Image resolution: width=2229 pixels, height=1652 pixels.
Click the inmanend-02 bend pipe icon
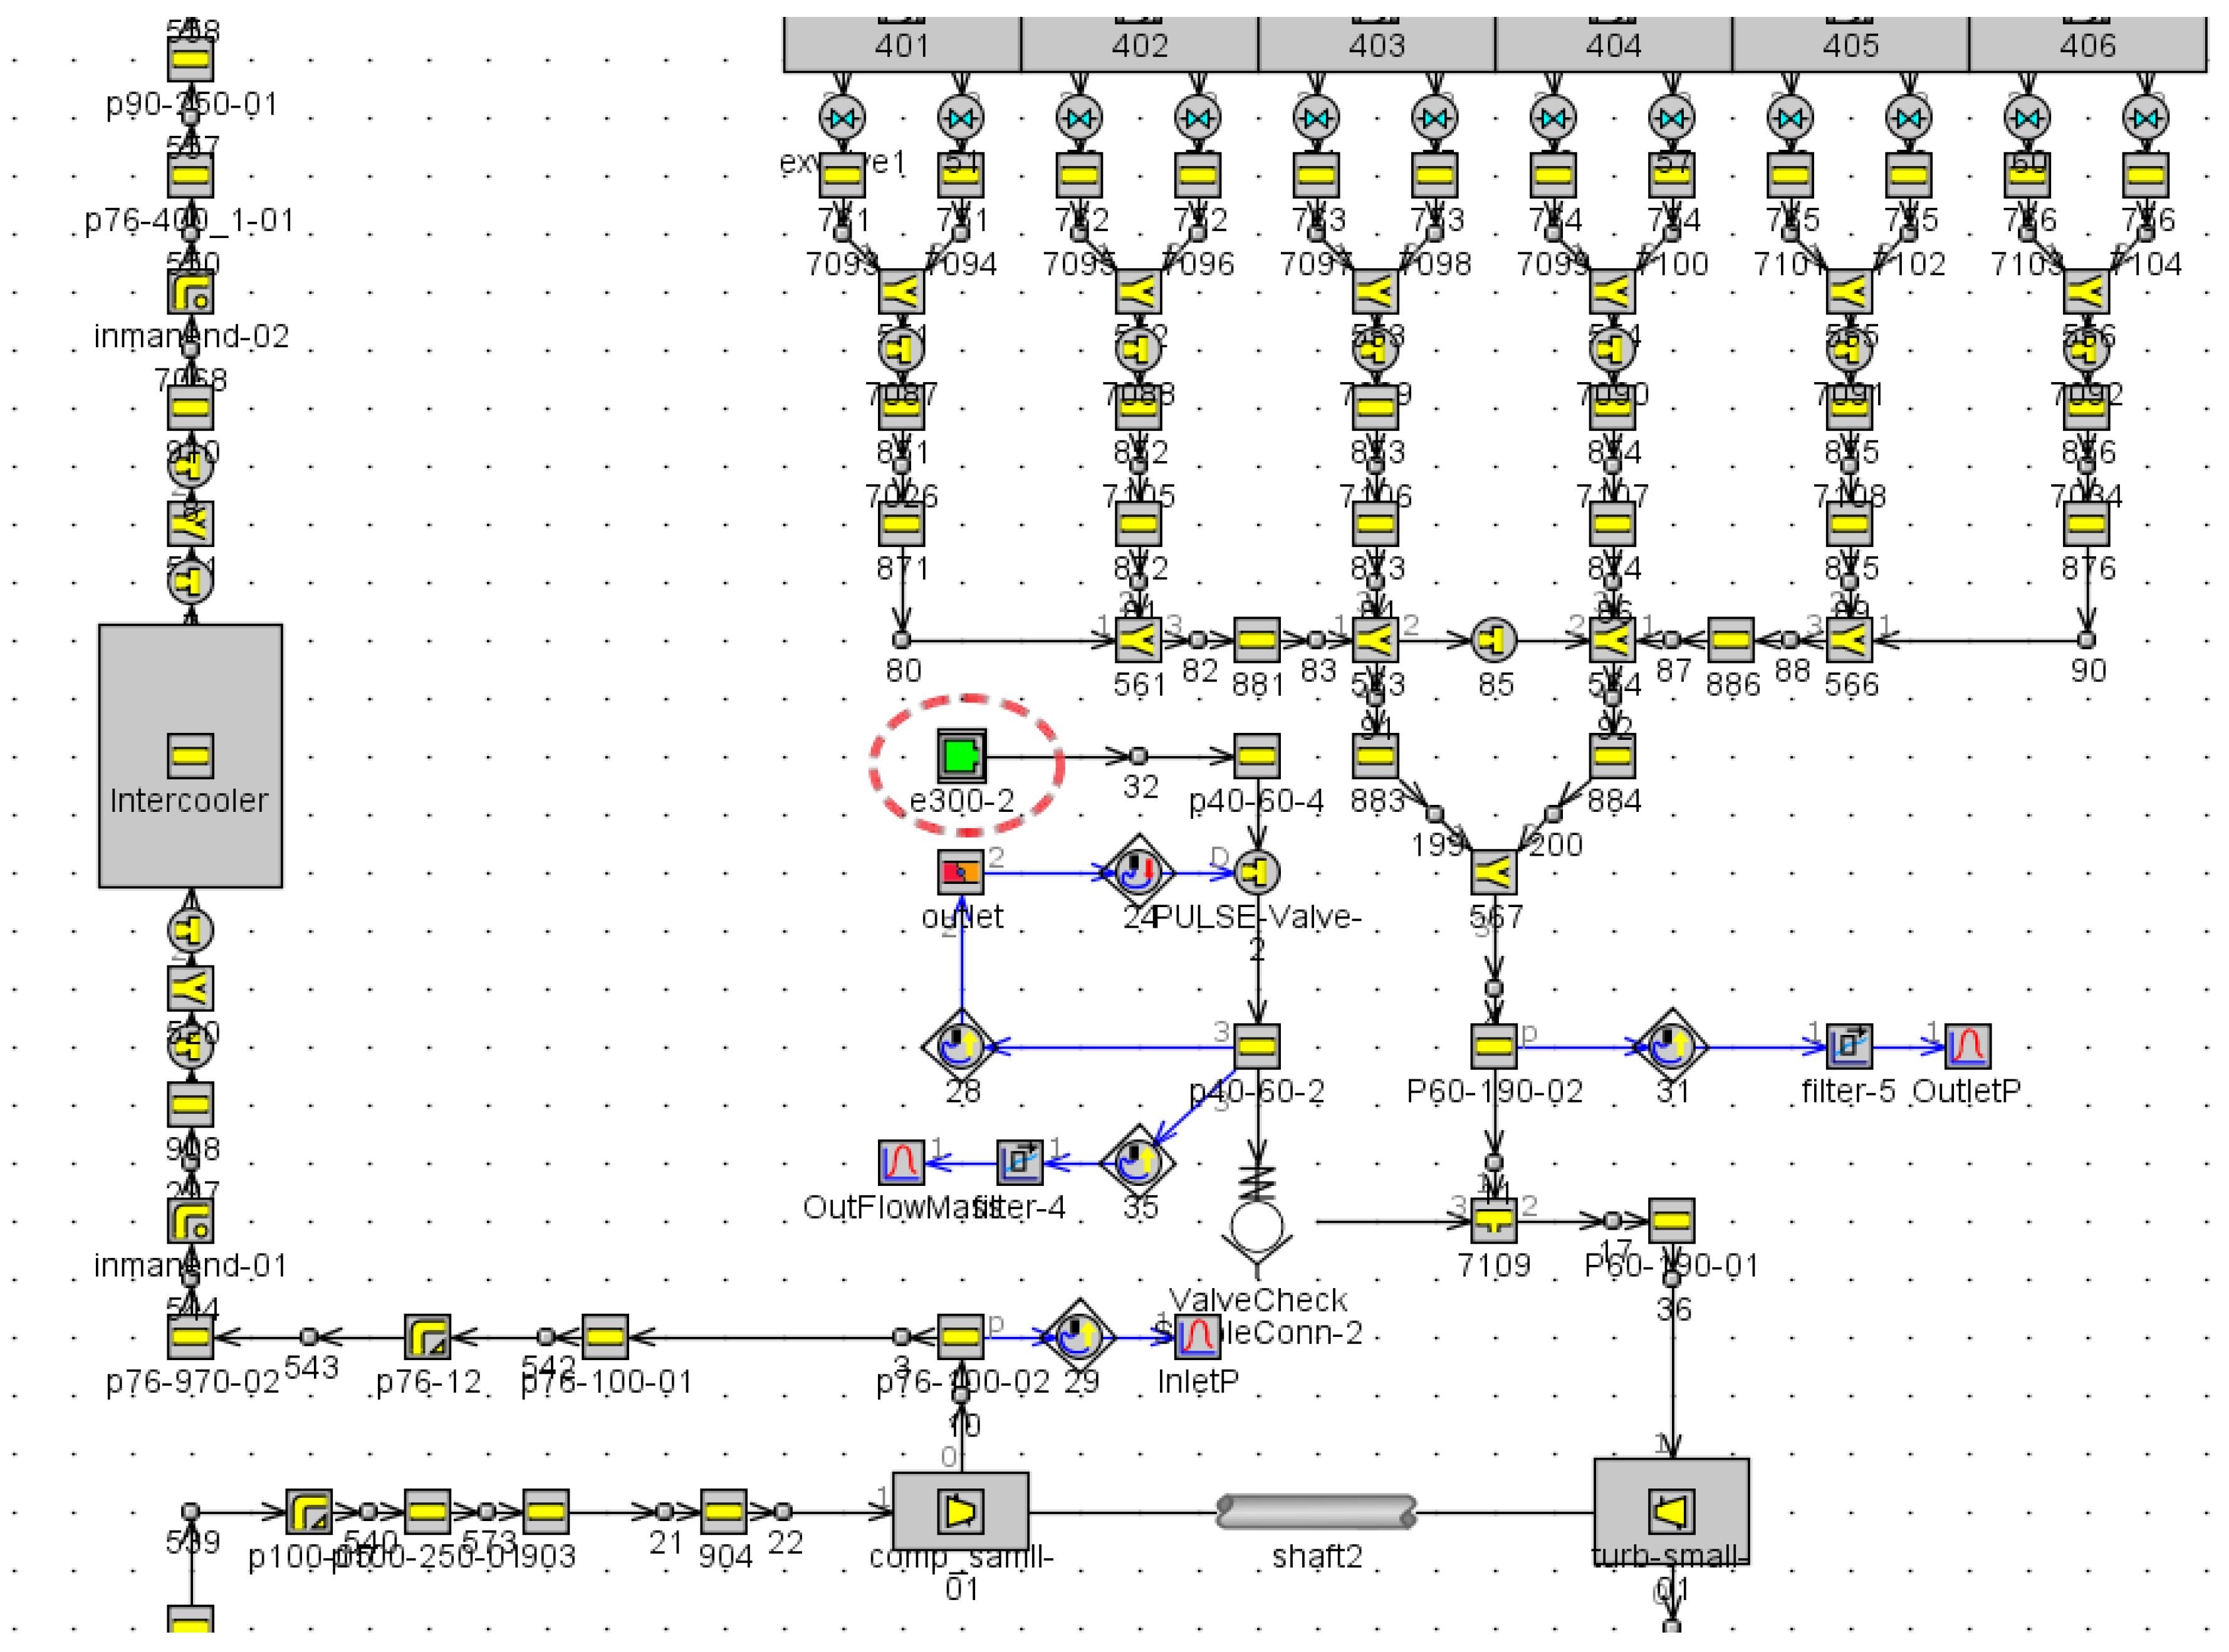(x=190, y=292)
